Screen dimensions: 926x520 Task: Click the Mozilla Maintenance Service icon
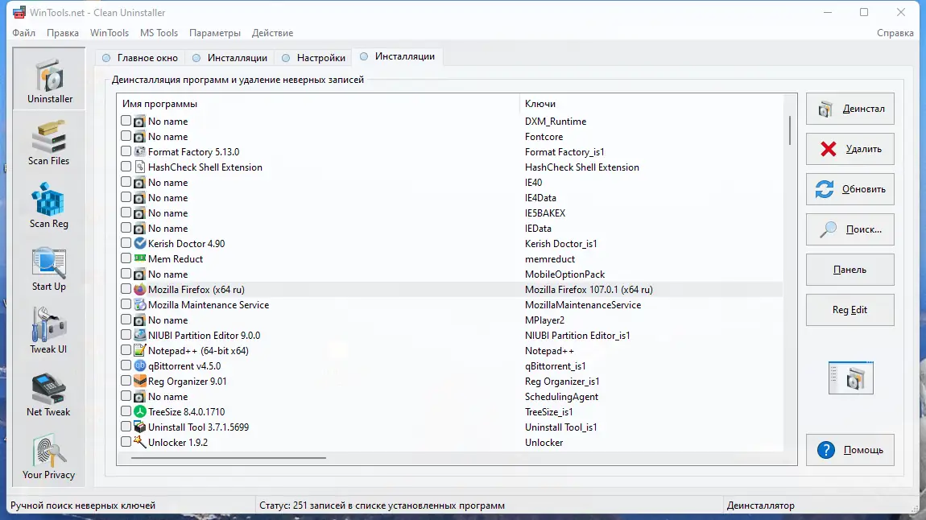coord(139,304)
